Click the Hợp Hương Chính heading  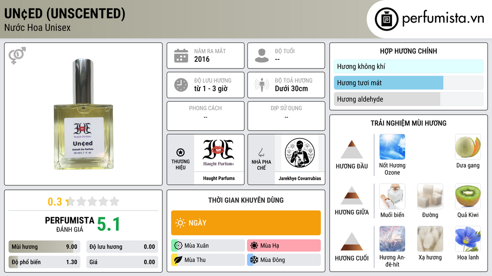tap(408, 51)
